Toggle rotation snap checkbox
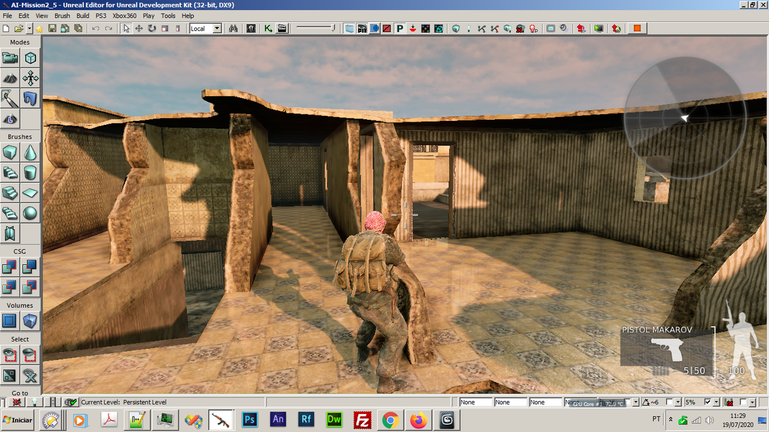The image size is (769, 432). pyautogui.click(x=670, y=402)
